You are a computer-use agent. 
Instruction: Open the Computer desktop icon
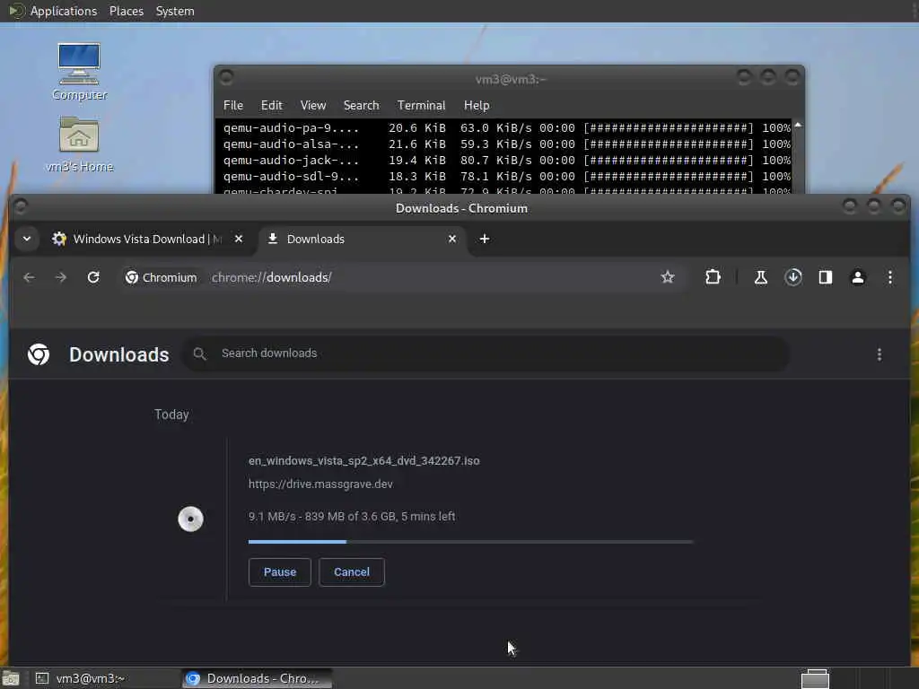pyautogui.click(x=79, y=72)
